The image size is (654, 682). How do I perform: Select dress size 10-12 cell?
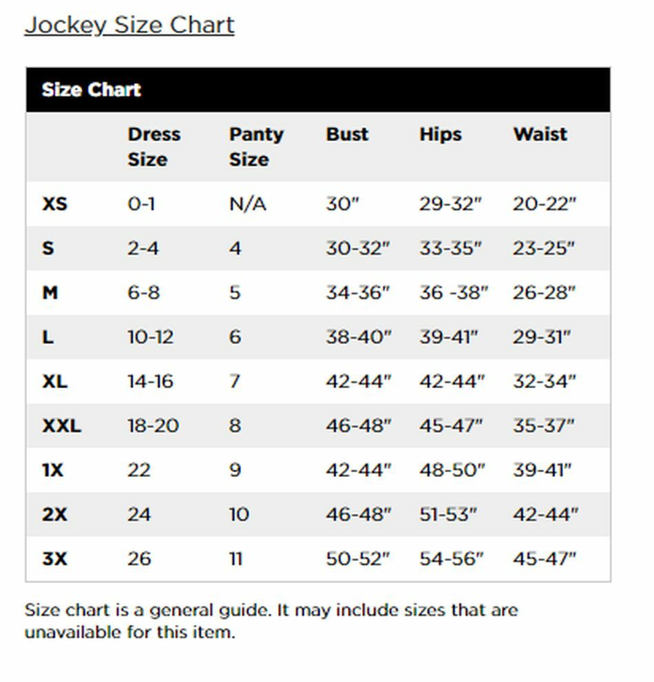150,337
